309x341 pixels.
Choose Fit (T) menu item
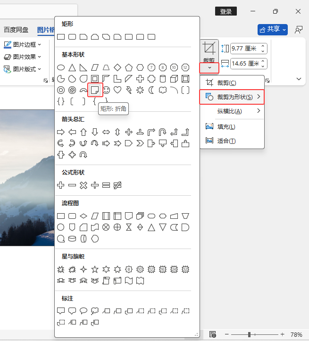(x=232, y=141)
